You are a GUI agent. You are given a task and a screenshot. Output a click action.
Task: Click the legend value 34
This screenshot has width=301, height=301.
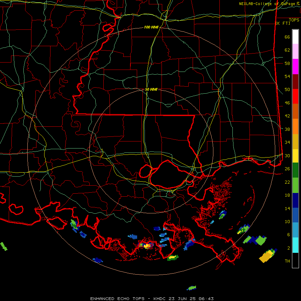(287, 142)
